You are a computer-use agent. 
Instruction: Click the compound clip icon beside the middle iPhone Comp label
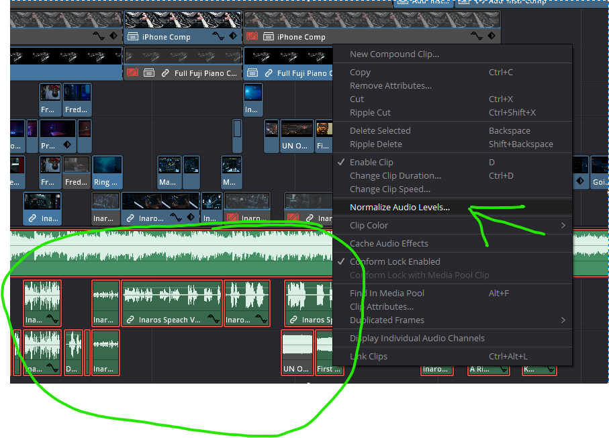coord(133,37)
